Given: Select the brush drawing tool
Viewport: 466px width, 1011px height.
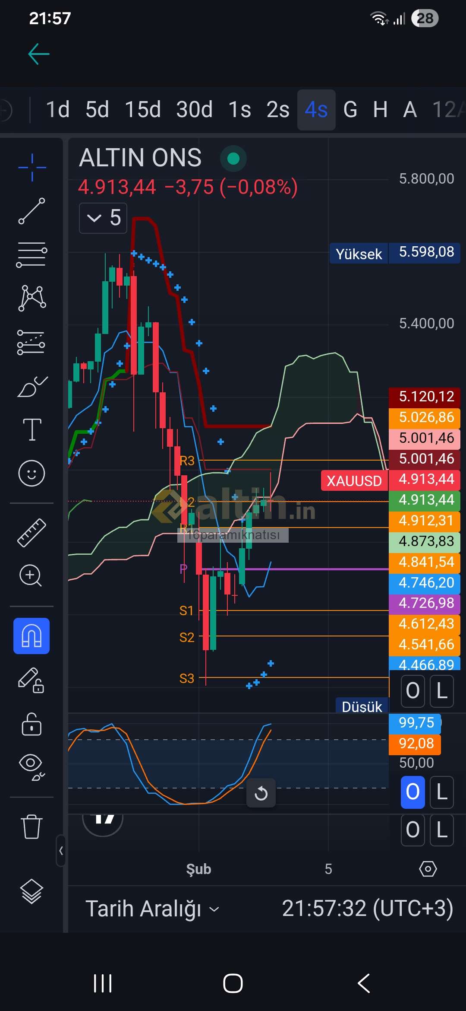Looking at the screenshot, I should (32, 386).
